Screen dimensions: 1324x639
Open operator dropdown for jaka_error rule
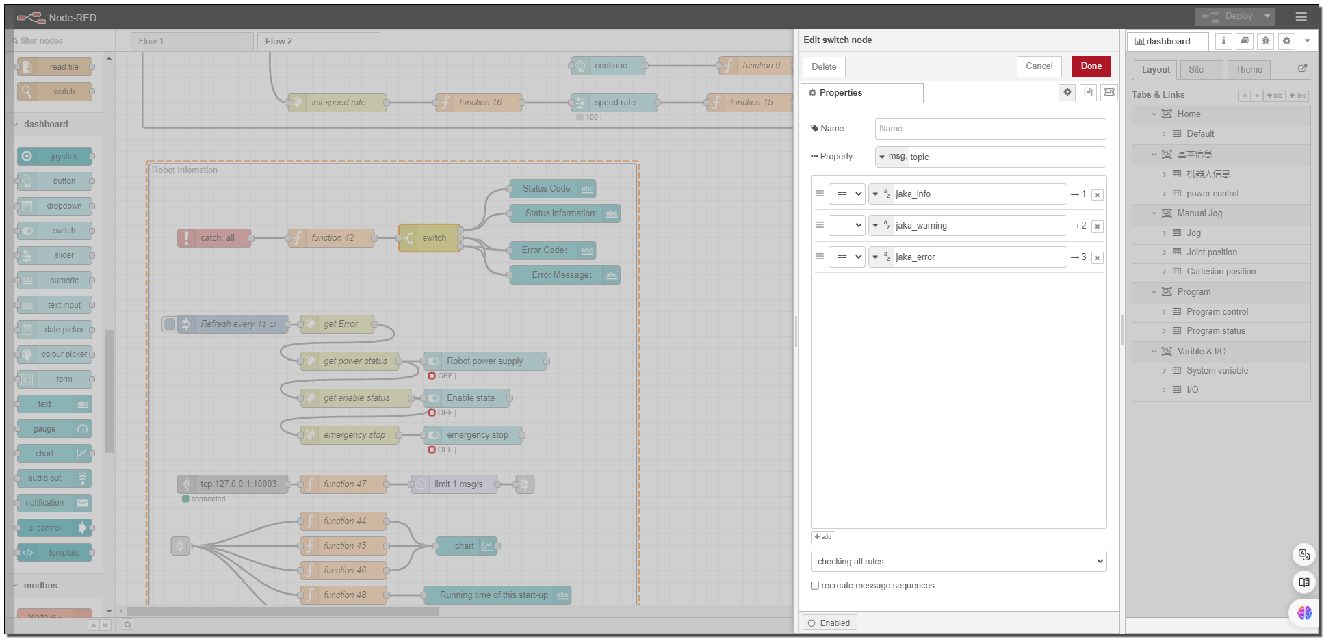(847, 257)
